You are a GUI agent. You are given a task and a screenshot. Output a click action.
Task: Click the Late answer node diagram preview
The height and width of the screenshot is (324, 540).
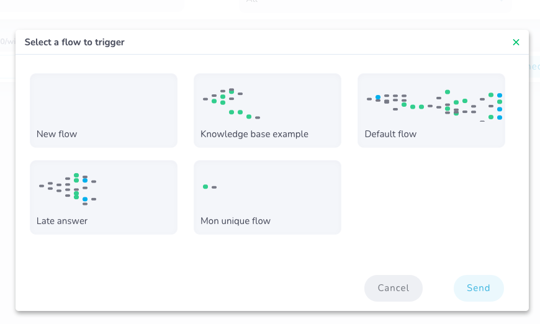(68, 189)
